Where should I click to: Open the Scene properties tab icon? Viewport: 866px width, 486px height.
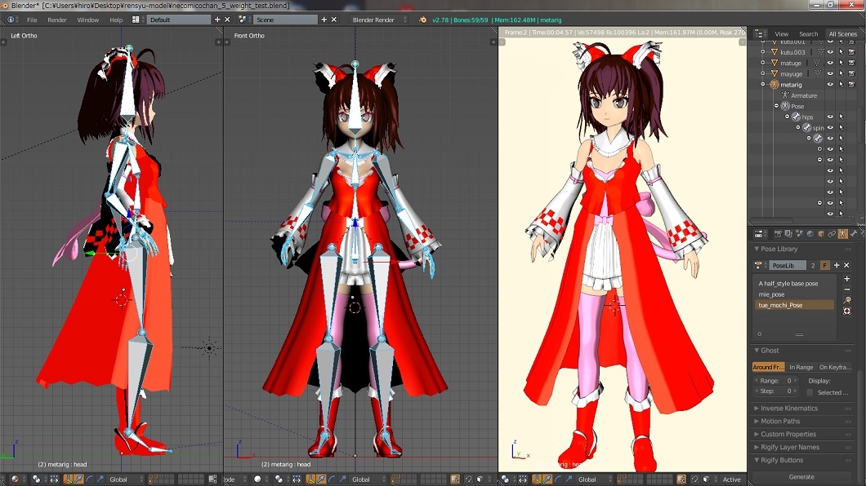tap(799, 234)
